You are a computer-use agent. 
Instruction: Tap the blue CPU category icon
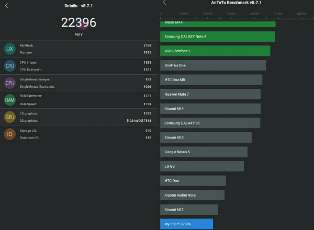click(10, 66)
